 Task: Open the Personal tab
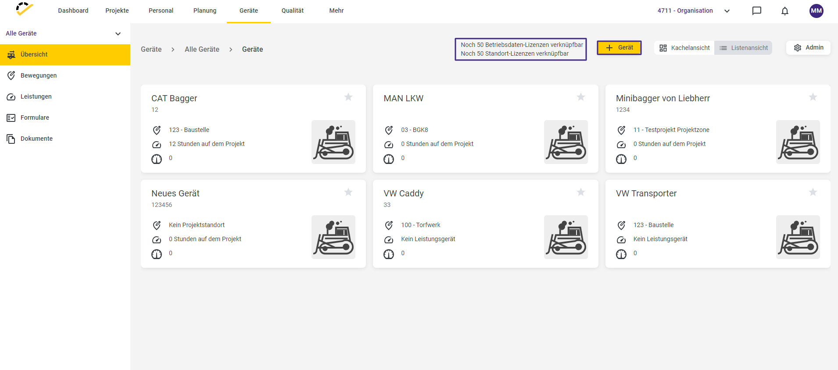(161, 11)
